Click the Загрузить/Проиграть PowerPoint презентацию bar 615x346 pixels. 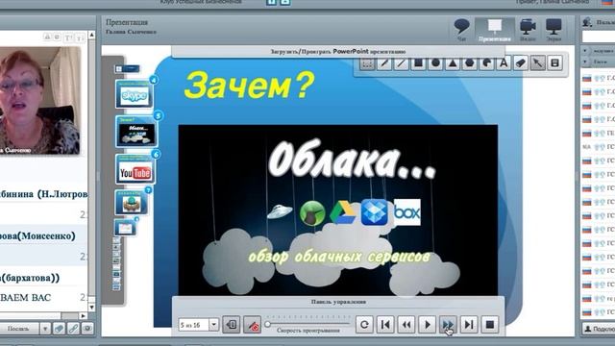(x=338, y=51)
